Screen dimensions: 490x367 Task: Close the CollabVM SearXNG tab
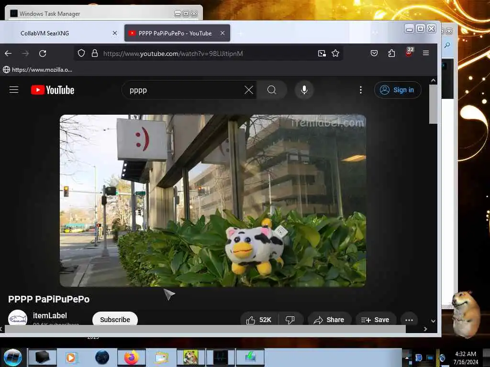click(x=115, y=33)
